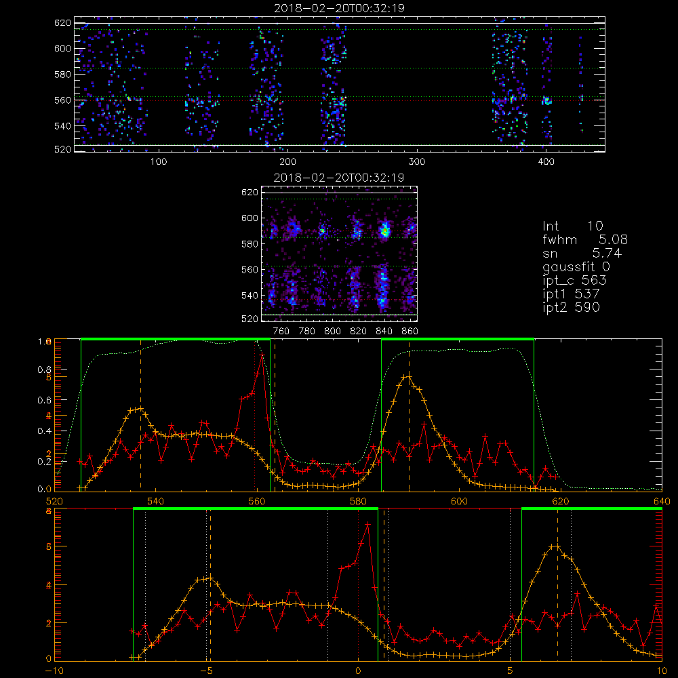The image size is (678, 678).
Task: Click x-axis tick label '400' under top image
Action: pyautogui.click(x=546, y=162)
